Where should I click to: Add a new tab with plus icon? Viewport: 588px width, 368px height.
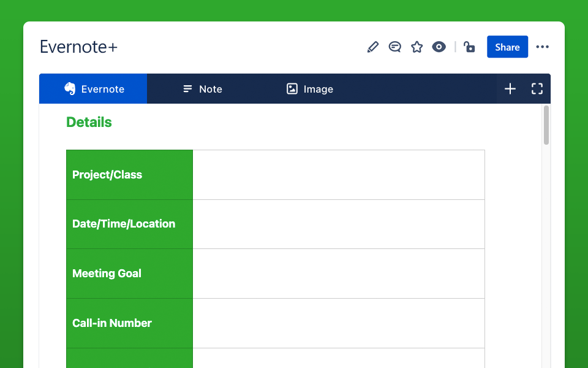pos(510,89)
